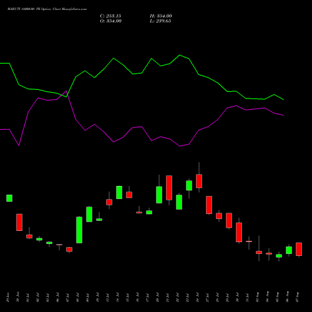Click the 07 Aug date label
312x312 pixels.
[297, 298]
